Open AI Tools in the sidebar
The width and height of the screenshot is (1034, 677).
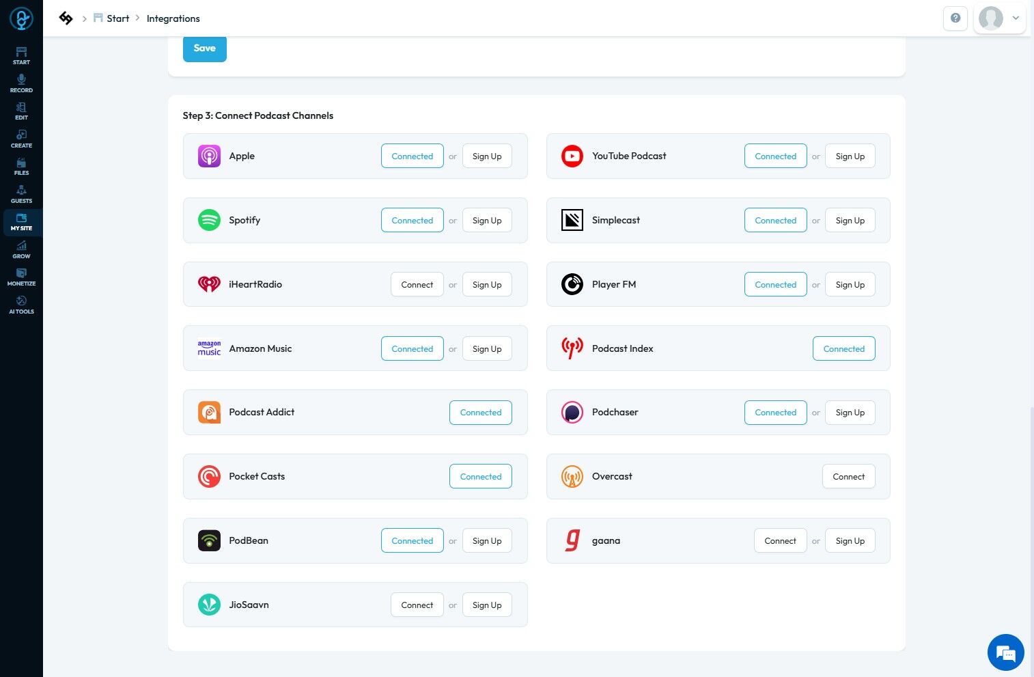click(x=21, y=305)
